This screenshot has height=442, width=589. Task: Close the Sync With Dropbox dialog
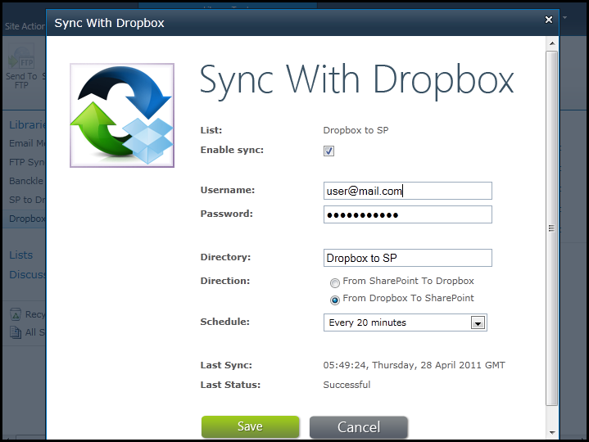point(548,20)
